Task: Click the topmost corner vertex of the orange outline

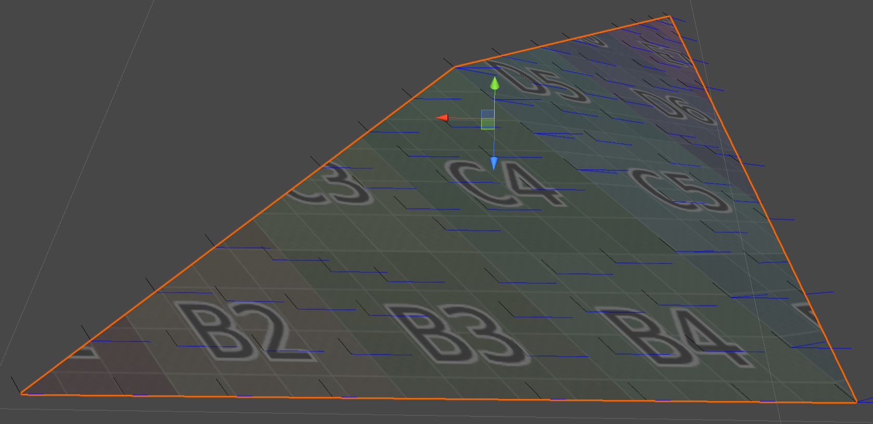Action: pyautogui.click(x=669, y=17)
